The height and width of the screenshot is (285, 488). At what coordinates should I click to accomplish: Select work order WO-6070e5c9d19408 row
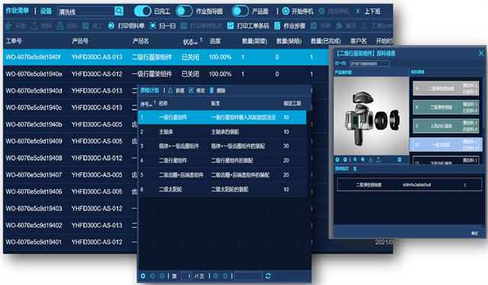coord(70,158)
